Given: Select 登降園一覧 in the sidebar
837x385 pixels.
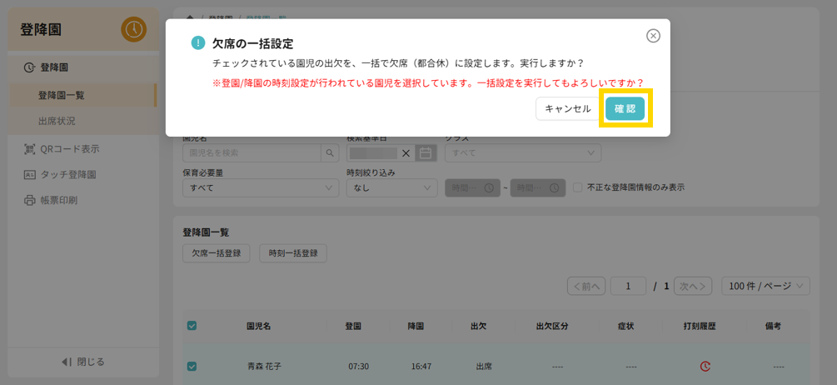Looking at the screenshot, I should click(61, 95).
